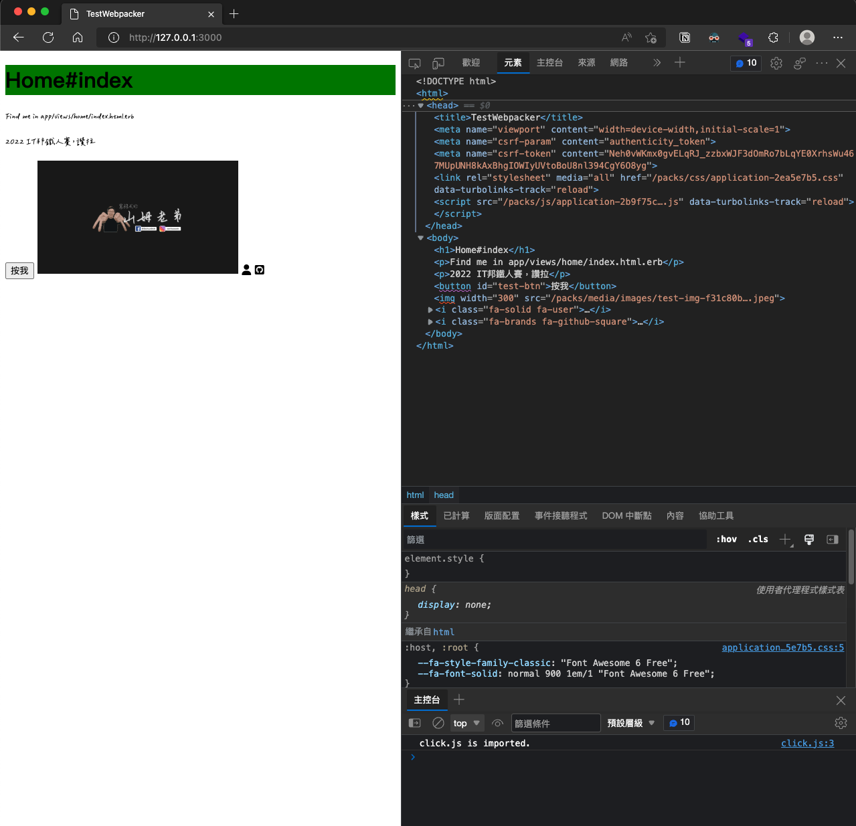Screen dimensions: 856x826
Task: Collapse the head element node
Action: [x=421, y=106]
